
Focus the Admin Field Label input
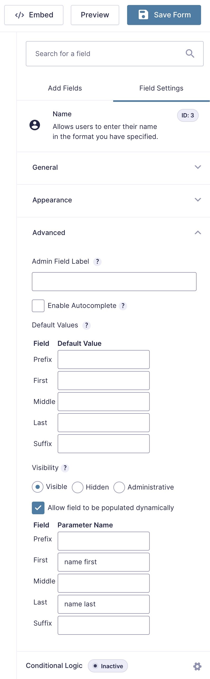pyautogui.click(x=114, y=282)
